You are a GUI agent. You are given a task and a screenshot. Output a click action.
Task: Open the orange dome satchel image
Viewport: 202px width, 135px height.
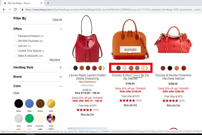coord(130,39)
